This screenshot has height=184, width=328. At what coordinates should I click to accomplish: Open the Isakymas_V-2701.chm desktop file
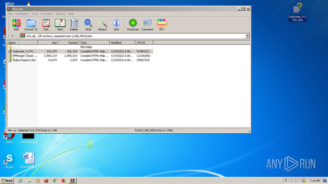coord(297,12)
